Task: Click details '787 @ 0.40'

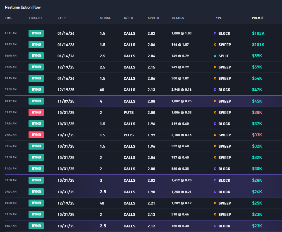Action: pyautogui.click(x=180, y=157)
